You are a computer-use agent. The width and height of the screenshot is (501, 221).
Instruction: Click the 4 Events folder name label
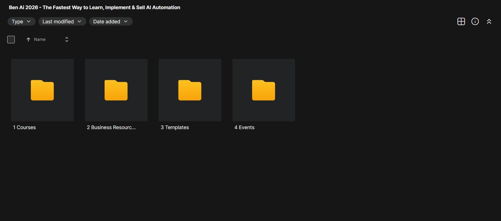tap(244, 127)
